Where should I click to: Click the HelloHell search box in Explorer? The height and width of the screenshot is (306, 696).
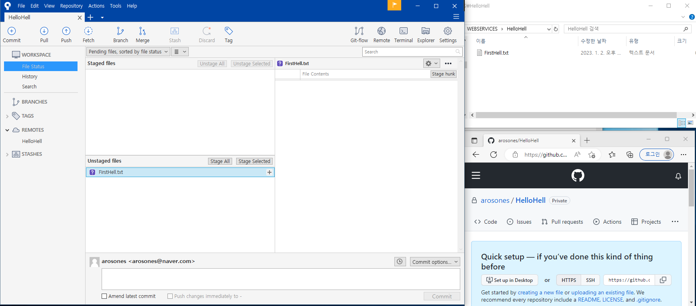point(628,29)
